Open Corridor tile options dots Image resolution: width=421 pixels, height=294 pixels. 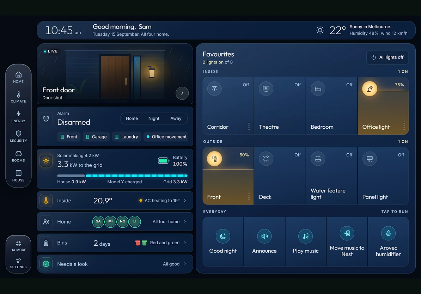click(249, 125)
